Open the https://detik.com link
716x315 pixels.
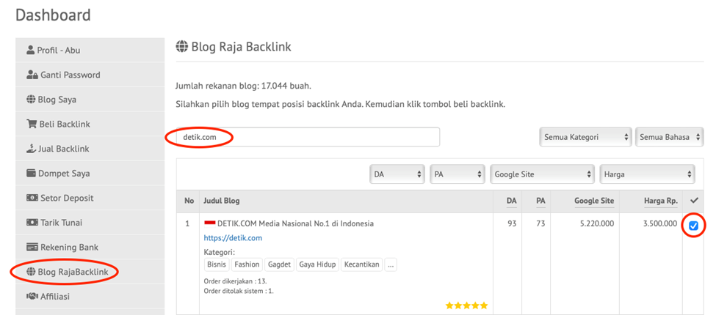point(233,238)
